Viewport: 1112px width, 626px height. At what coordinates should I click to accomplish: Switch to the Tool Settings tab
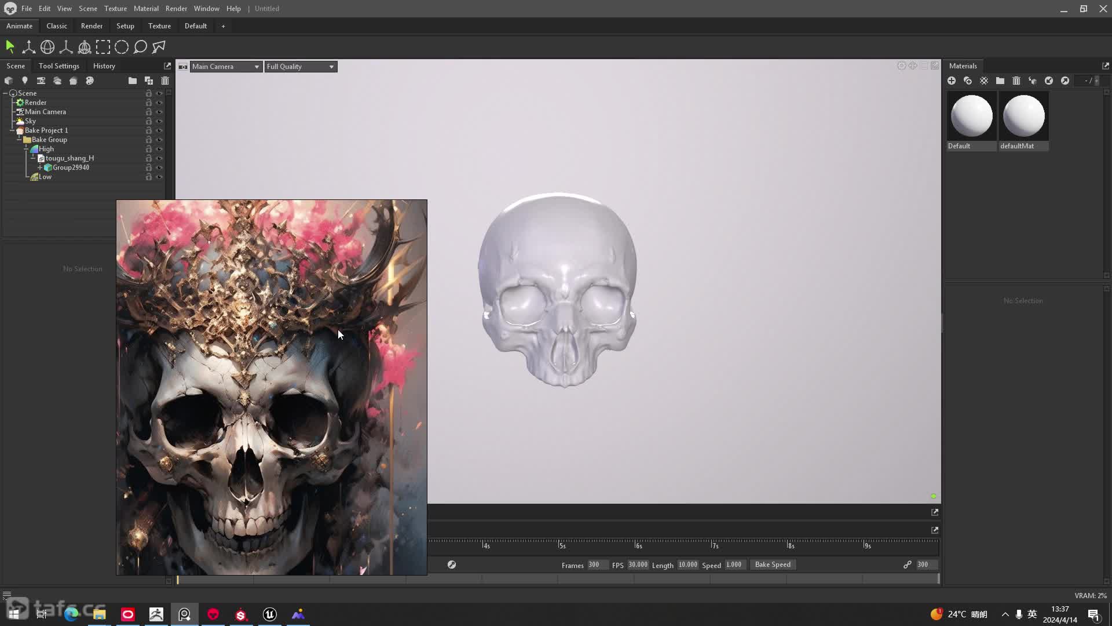point(58,66)
